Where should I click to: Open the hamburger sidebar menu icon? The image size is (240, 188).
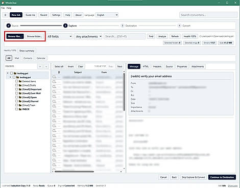coord(6,15)
